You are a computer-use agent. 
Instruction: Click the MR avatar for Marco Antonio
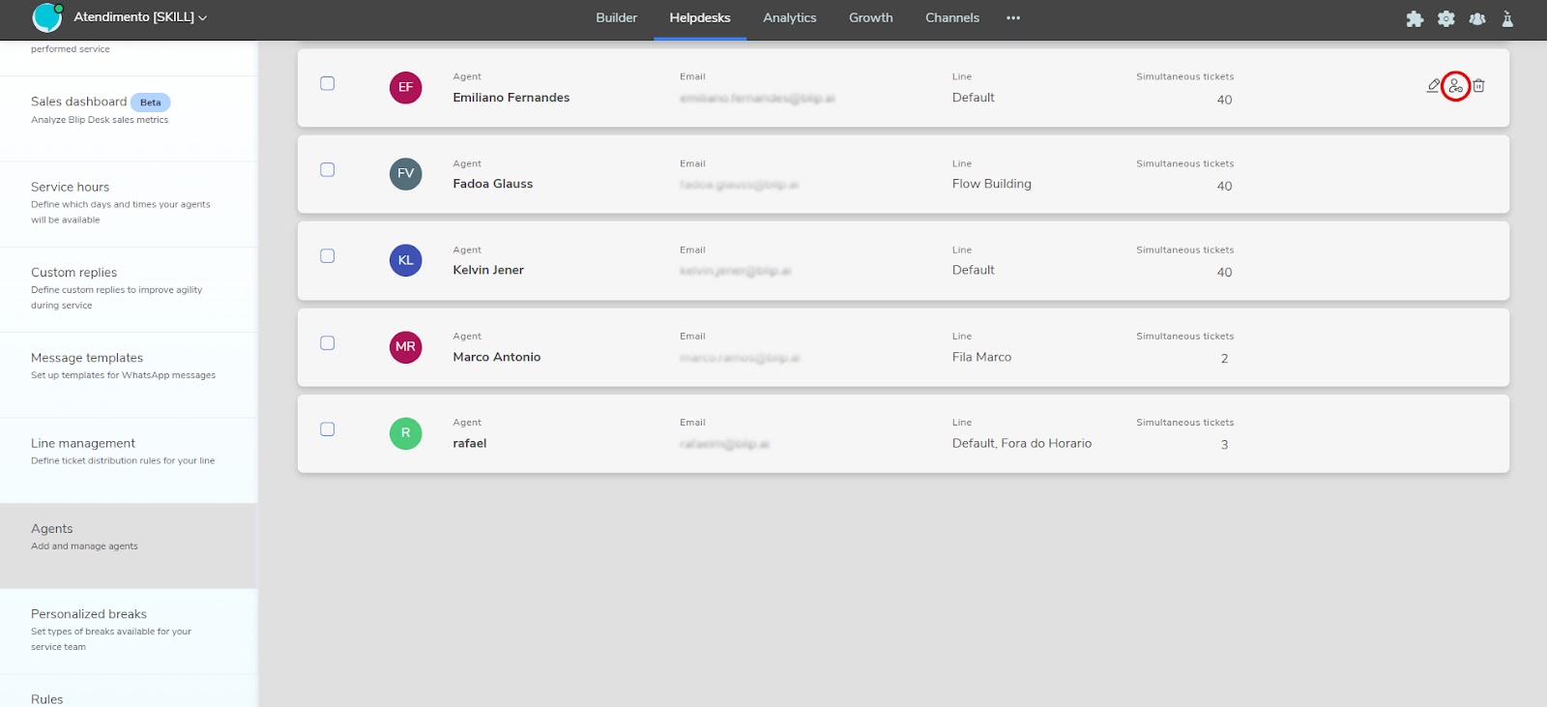pos(405,346)
